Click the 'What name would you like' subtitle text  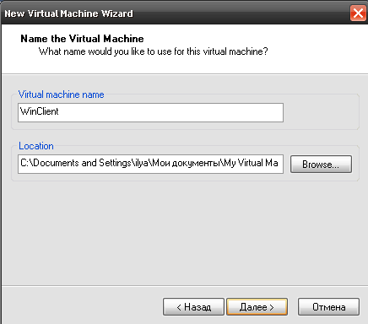click(x=154, y=51)
